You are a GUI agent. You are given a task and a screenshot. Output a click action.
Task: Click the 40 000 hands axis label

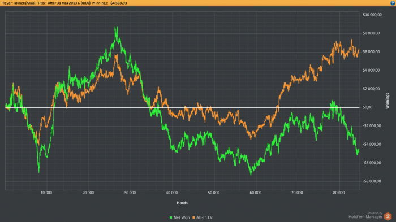[x=172, y=193]
